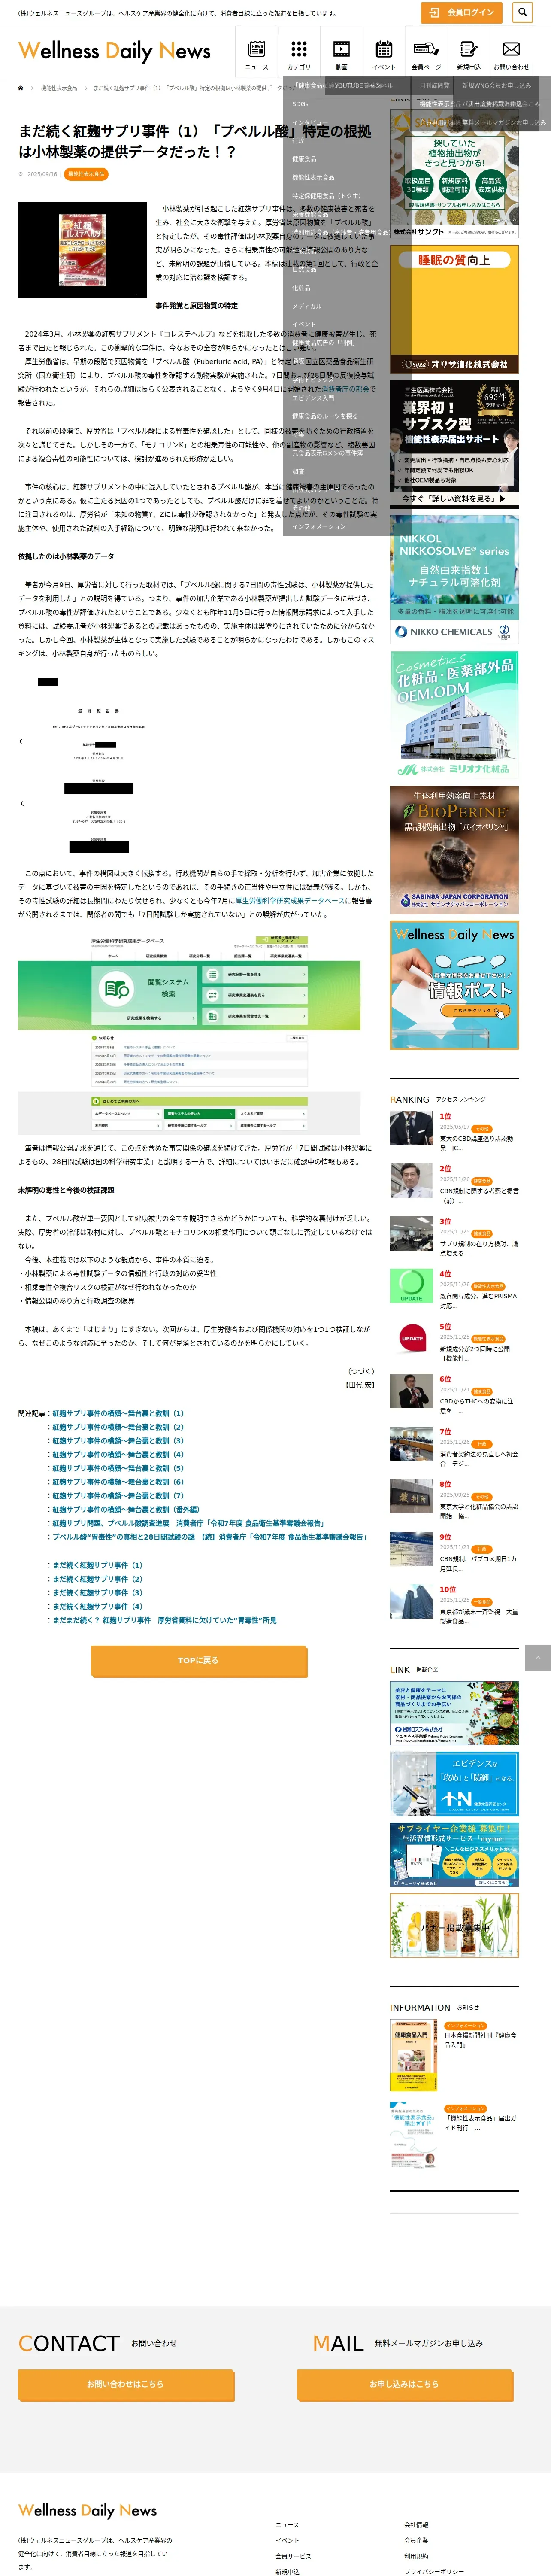Click the NIKKOL NIKKOSOLVE banner ad
Screen dimensions: 551x2576
pos(454,579)
